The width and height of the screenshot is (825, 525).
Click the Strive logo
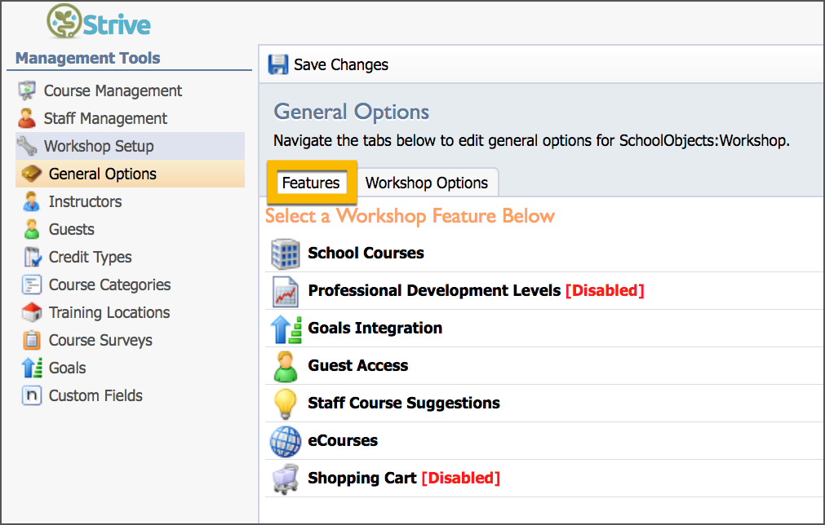(99, 22)
